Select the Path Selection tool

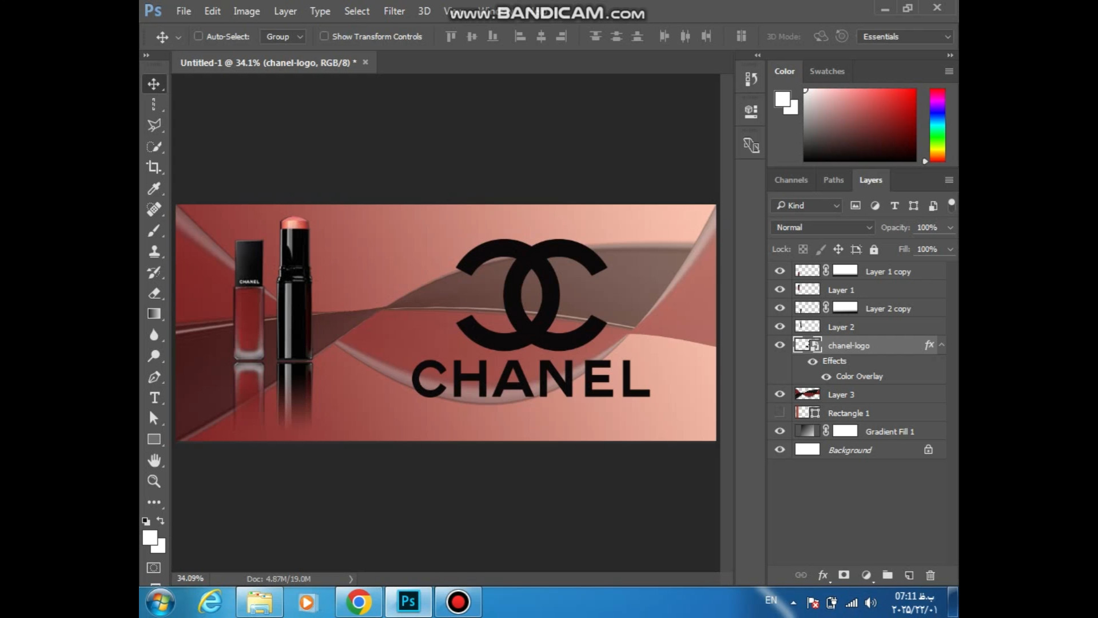click(x=154, y=418)
